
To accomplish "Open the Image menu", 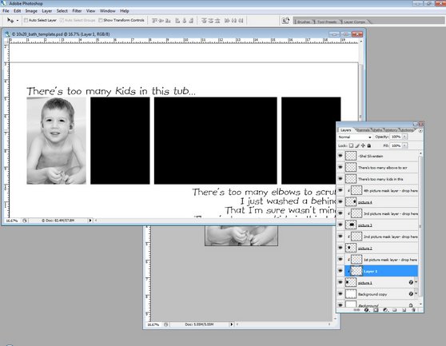I will [31, 11].
